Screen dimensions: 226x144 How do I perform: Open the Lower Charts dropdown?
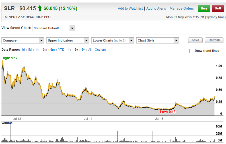click(x=113, y=40)
